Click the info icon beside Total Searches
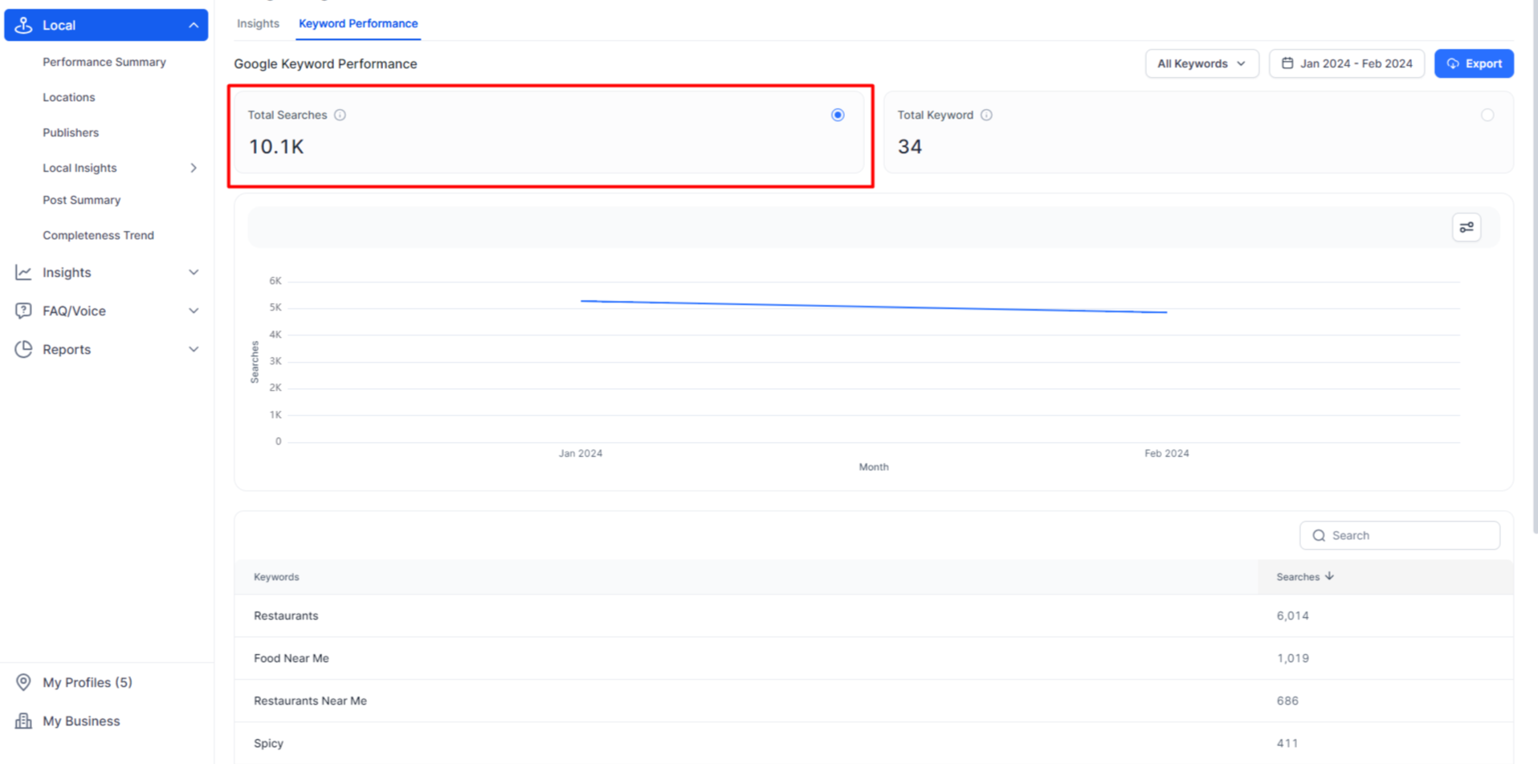This screenshot has width=1538, height=764. coord(340,115)
